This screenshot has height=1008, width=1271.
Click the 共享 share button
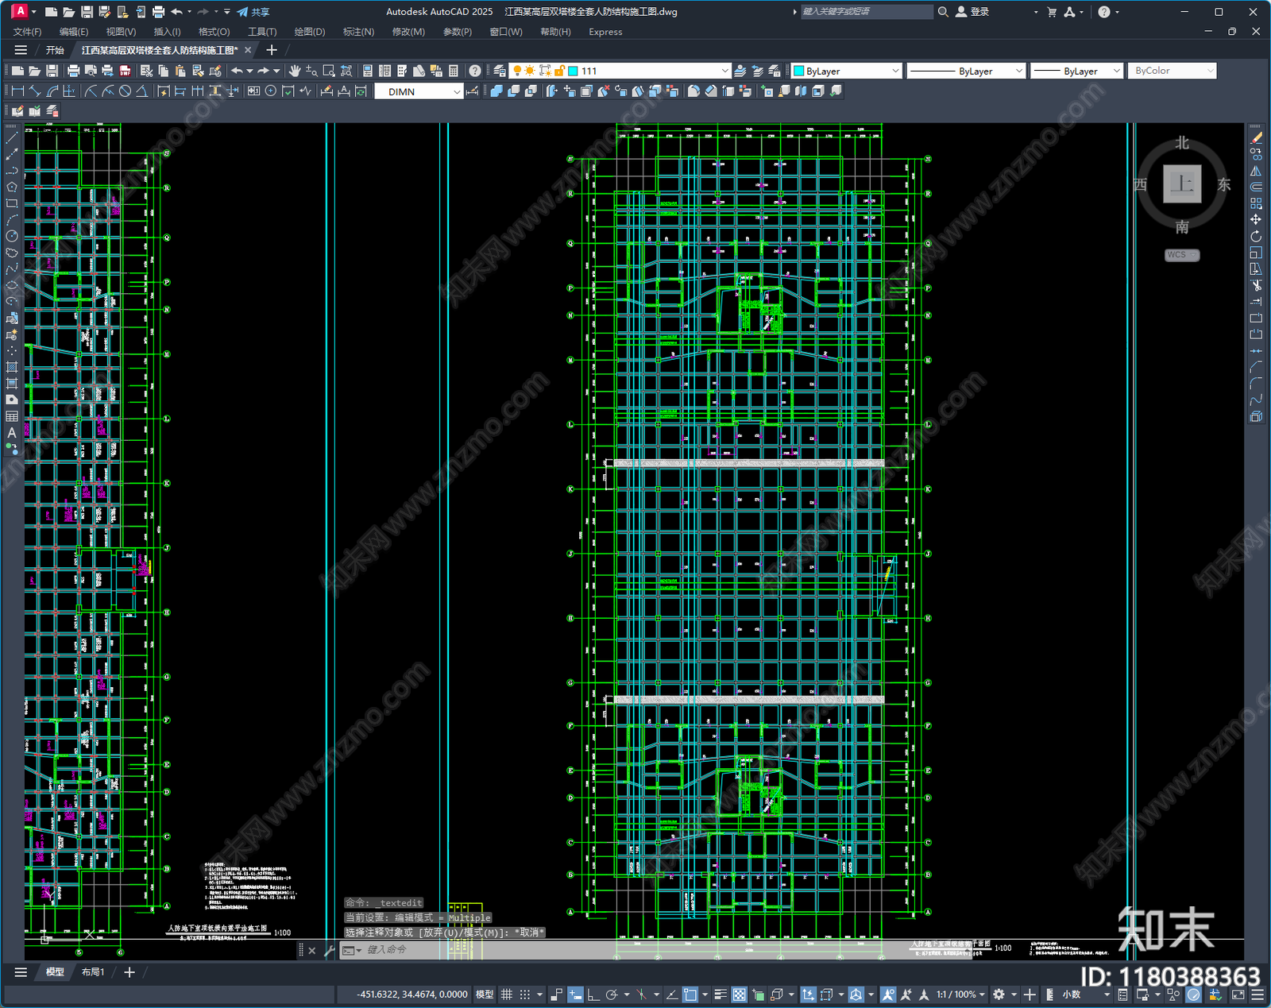pos(253,12)
